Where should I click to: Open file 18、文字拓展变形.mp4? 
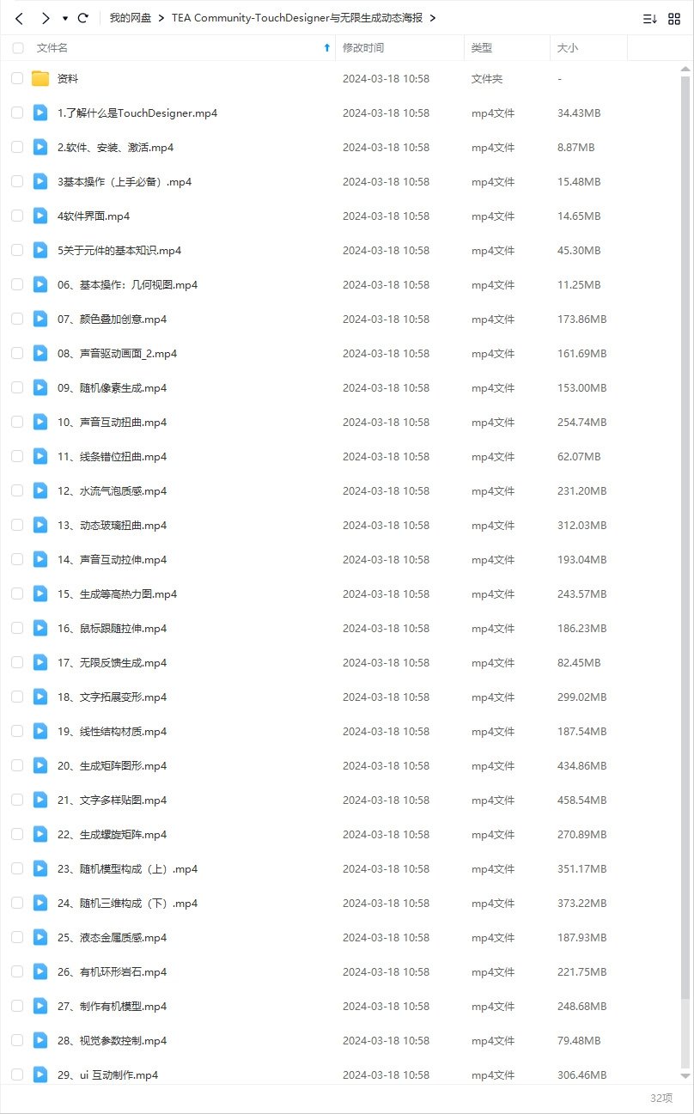(x=112, y=697)
